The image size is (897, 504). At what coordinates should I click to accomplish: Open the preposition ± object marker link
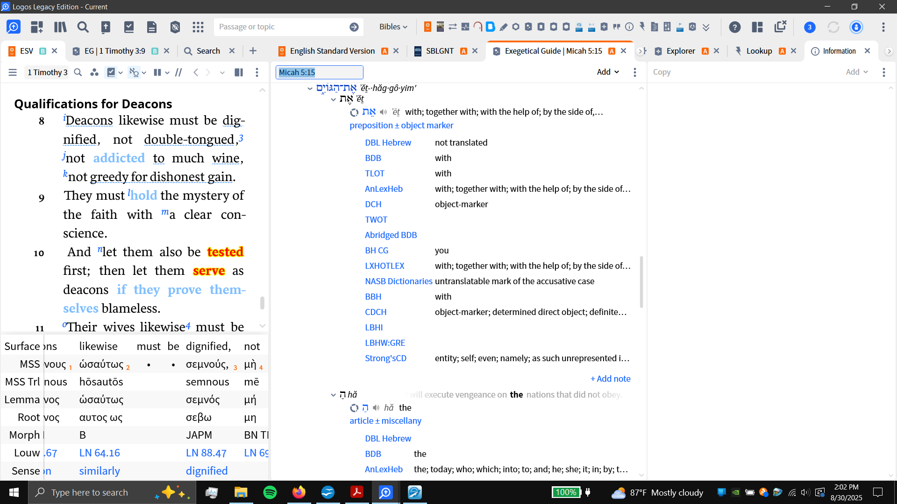click(401, 126)
